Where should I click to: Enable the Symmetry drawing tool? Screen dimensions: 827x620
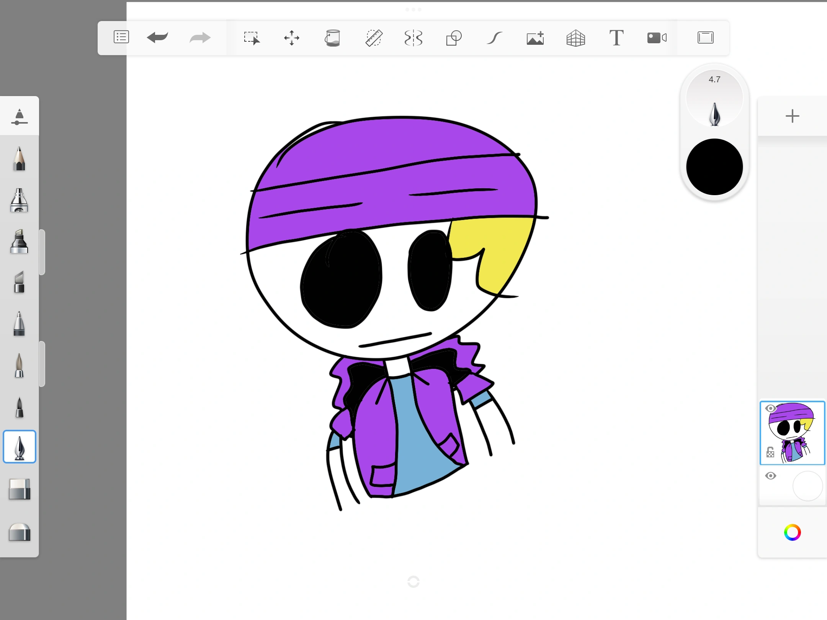coord(414,38)
